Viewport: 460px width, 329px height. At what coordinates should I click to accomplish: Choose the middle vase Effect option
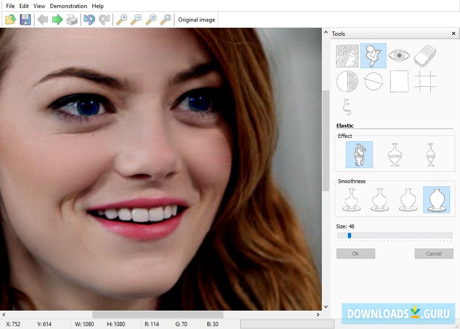(x=395, y=155)
